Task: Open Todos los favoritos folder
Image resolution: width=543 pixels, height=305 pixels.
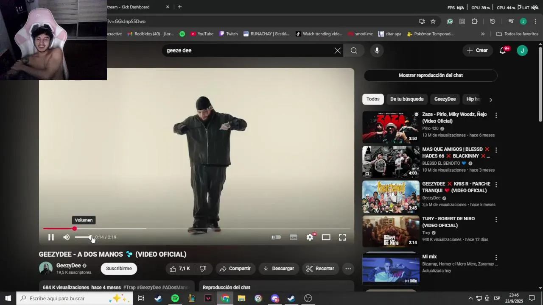Action: click(517, 34)
